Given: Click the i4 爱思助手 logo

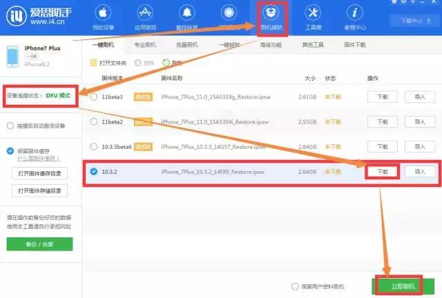Looking at the screenshot, I should 39,16.
